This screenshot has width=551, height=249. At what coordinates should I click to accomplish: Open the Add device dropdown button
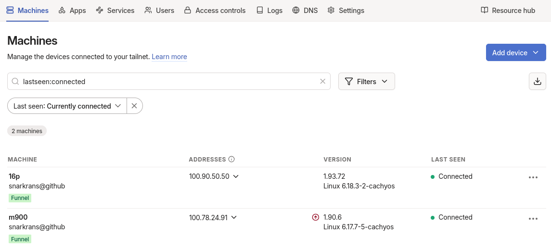[x=515, y=53]
